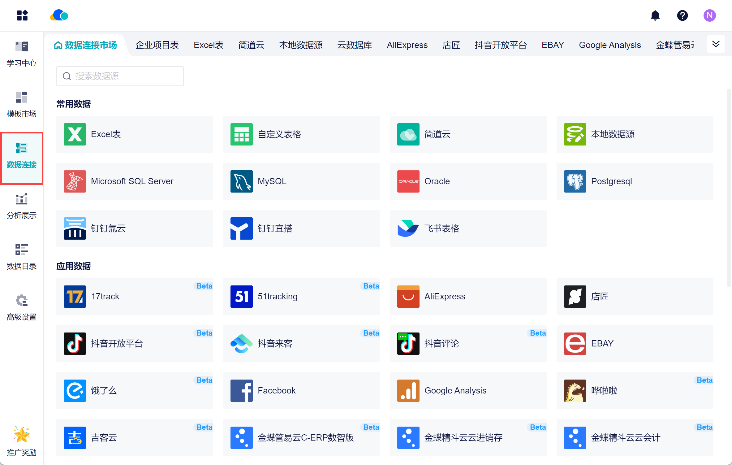Click the 51tracking icon
The width and height of the screenshot is (732, 465).
coord(242,297)
